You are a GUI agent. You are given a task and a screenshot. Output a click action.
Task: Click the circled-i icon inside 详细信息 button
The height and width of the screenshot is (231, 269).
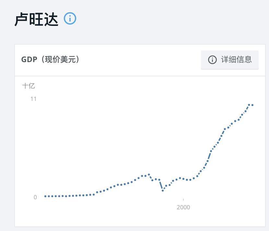point(212,60)
